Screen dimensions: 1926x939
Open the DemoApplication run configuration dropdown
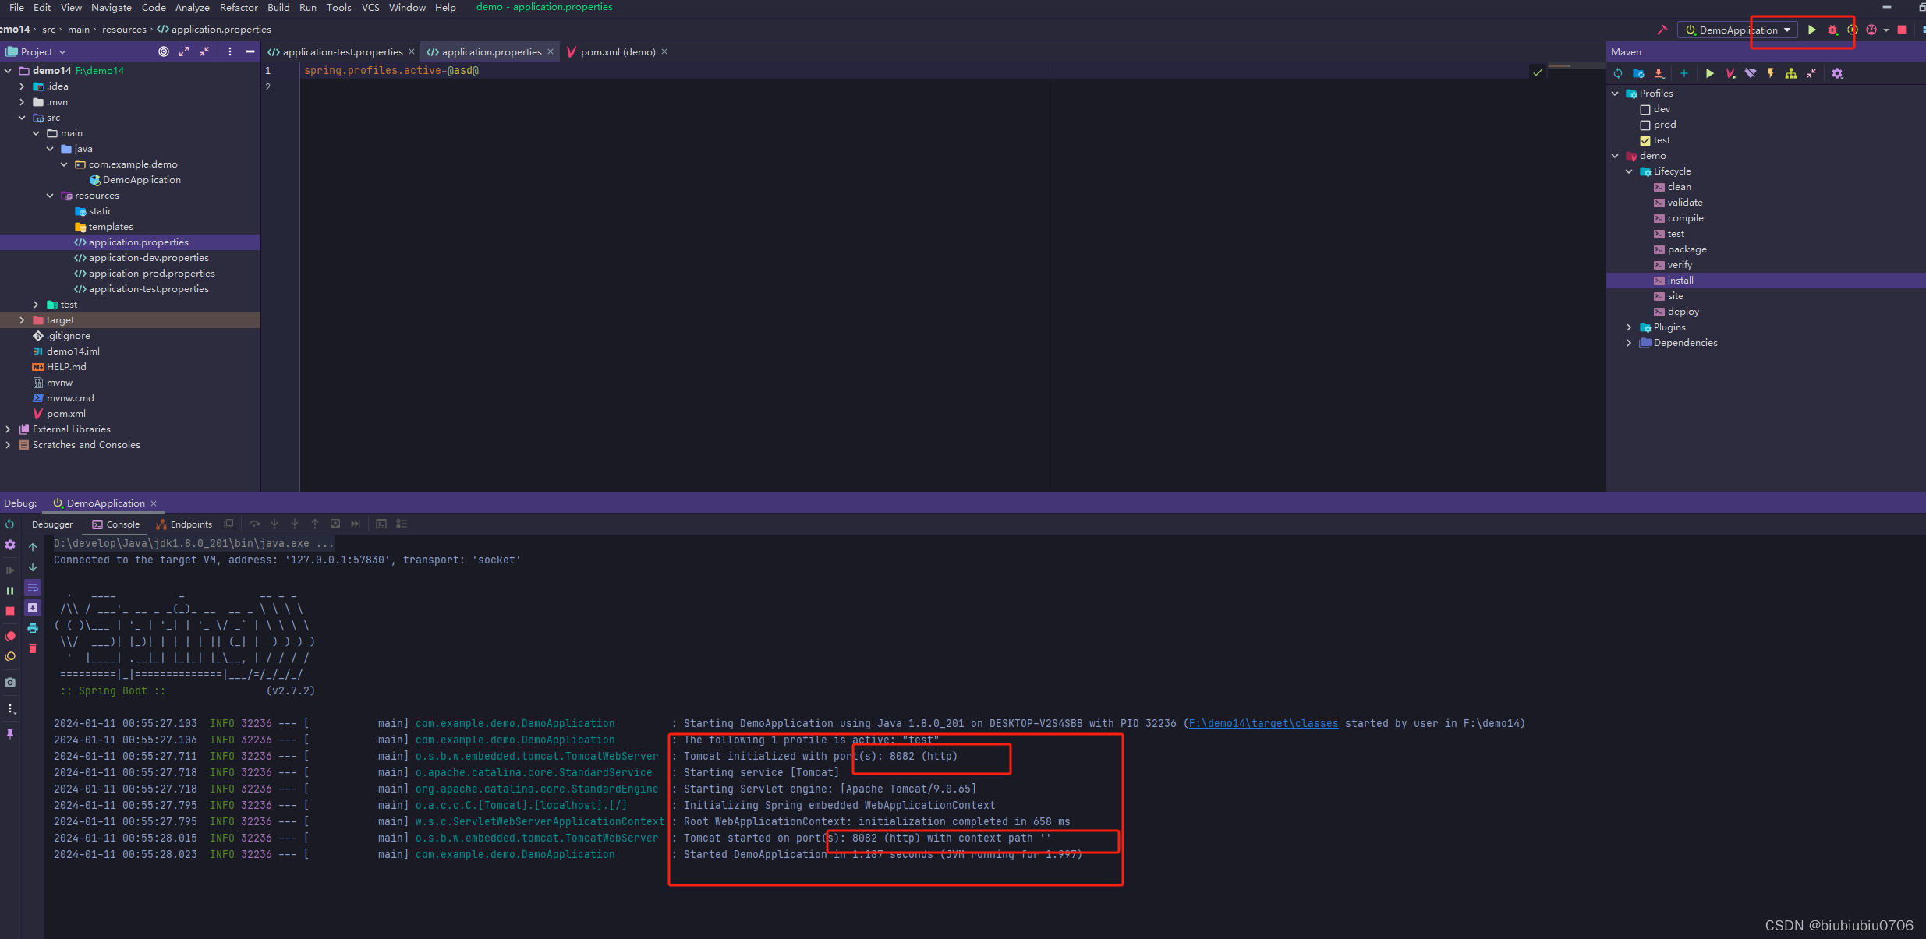click(1786, 30)
